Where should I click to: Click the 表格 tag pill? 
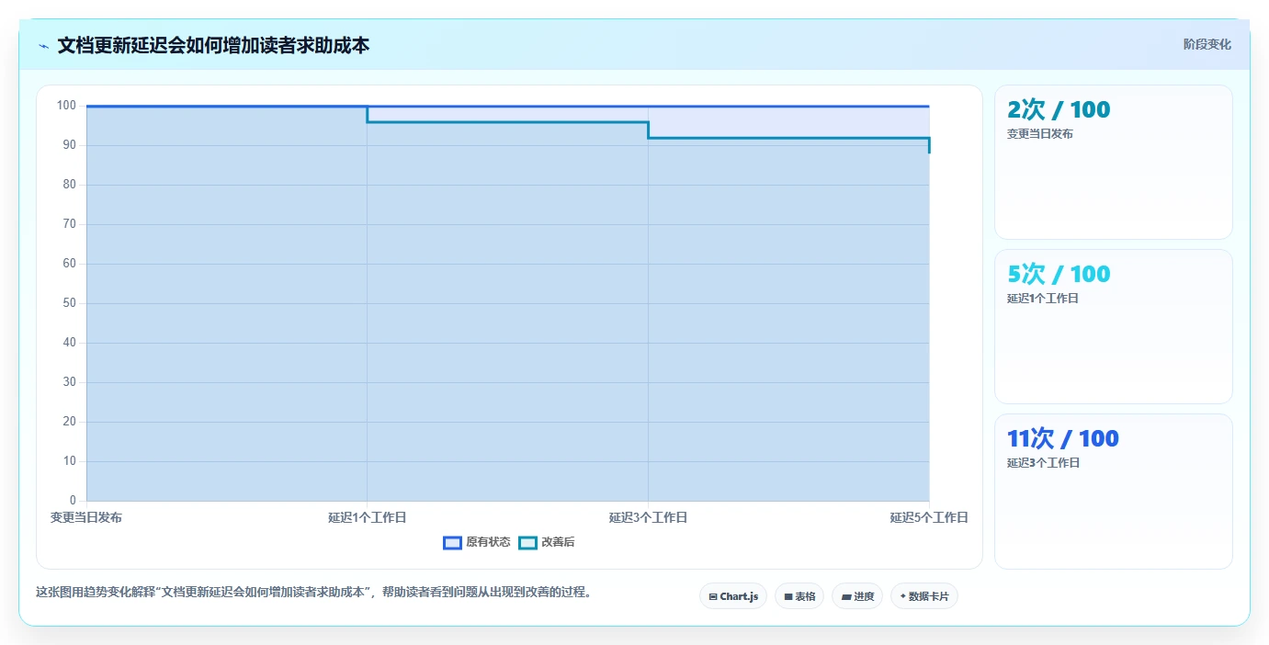click(x=799, y=596)
